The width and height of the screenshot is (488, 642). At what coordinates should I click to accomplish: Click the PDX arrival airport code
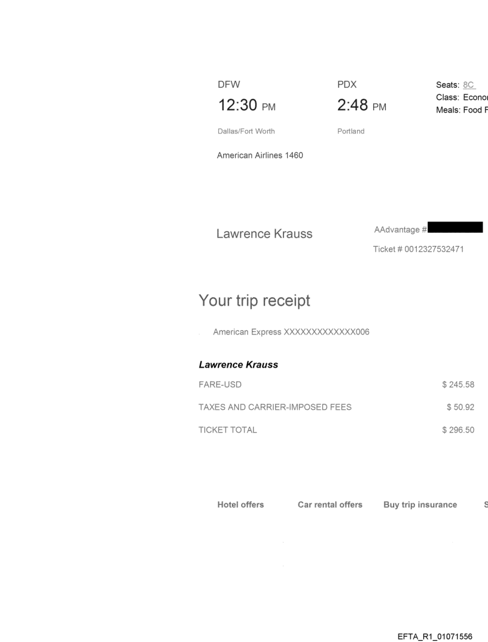coord(347,85)
